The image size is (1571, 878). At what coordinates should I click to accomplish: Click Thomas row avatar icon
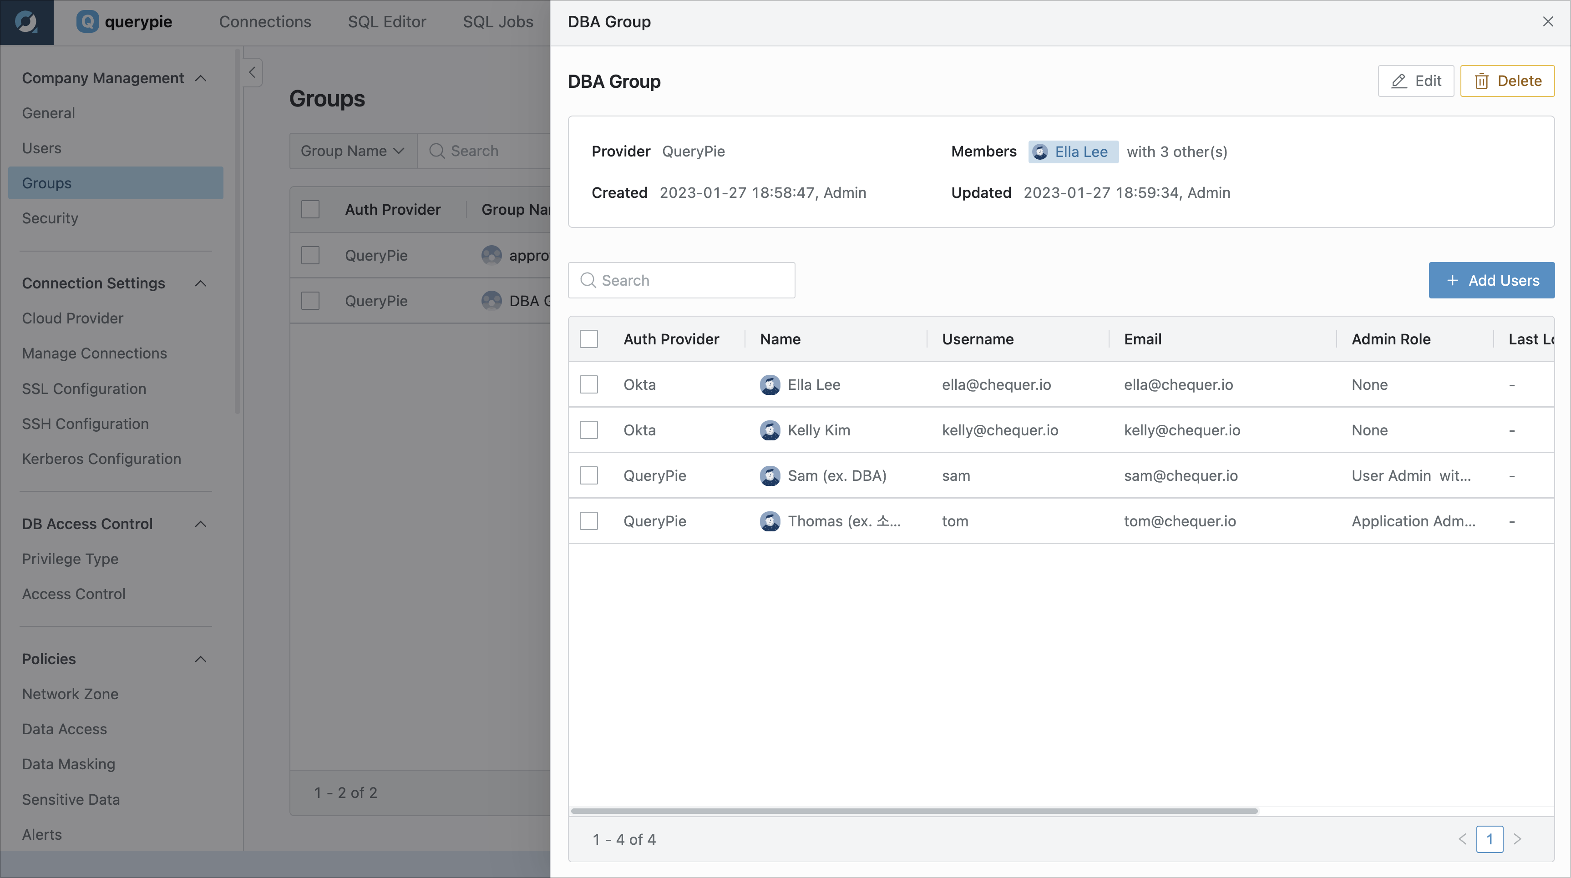770,521
